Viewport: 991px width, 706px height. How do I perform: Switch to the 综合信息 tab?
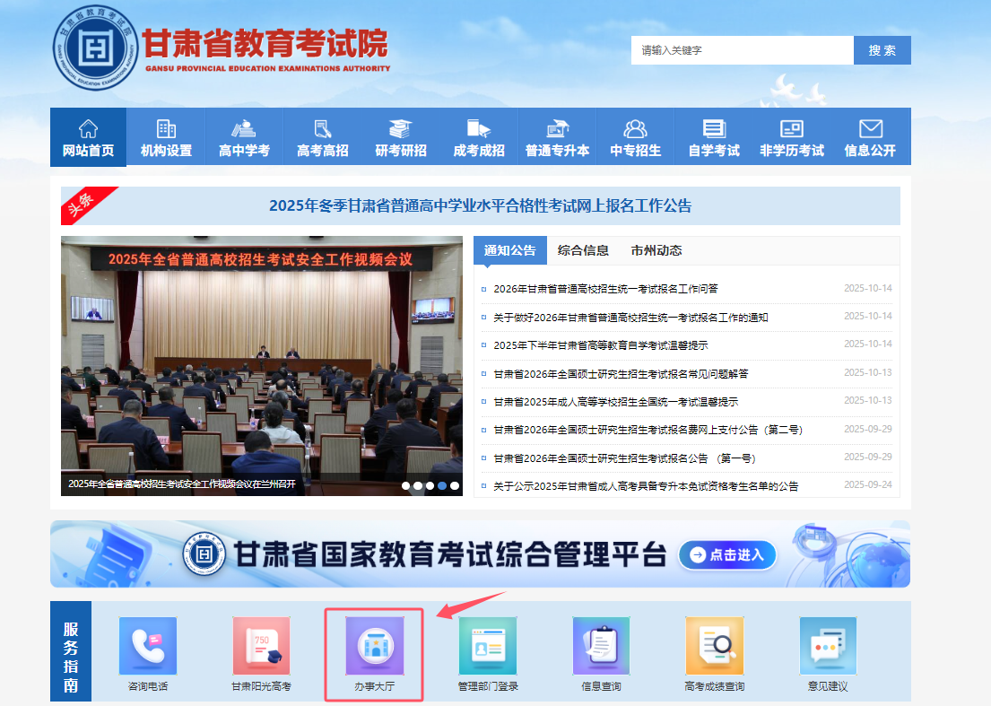(x=583, y=250)
